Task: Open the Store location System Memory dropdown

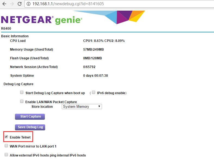Action: [x=82, y=107]
